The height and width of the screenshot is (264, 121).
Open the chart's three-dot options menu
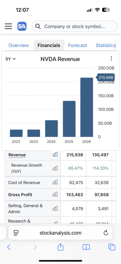click(111, 58)
